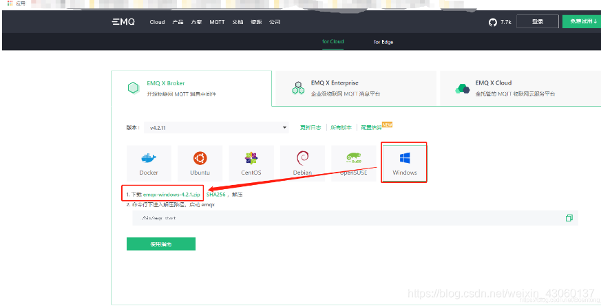Select the EMQ X Broker tab
Viewport: 601px width, 306px height.
coord(191,89)
